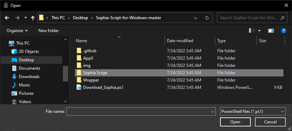The width and height of the screenshot is (292, 131).
Task: Create a New folder
Action: click(x=49, y=31)
